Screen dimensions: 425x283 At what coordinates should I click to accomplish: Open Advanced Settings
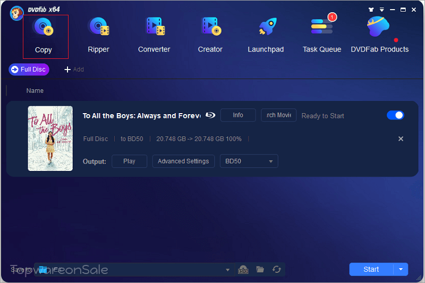click(183, 161)
